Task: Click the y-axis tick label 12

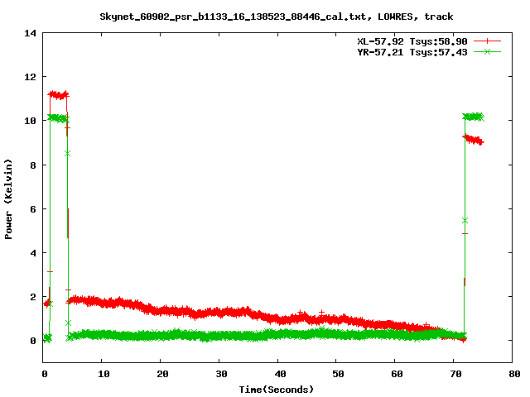Action: click(30, 77)
